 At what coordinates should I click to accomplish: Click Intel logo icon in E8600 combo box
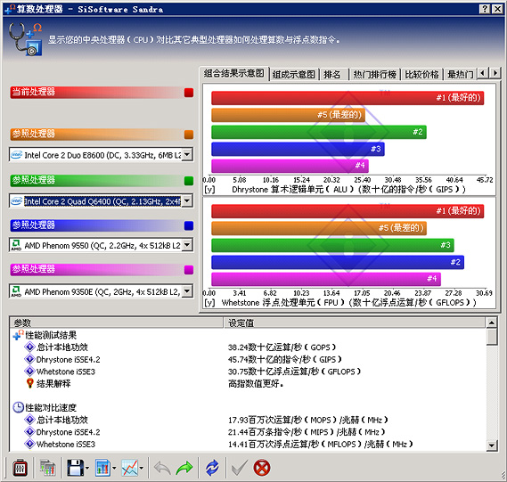click(x=17, y=155)
